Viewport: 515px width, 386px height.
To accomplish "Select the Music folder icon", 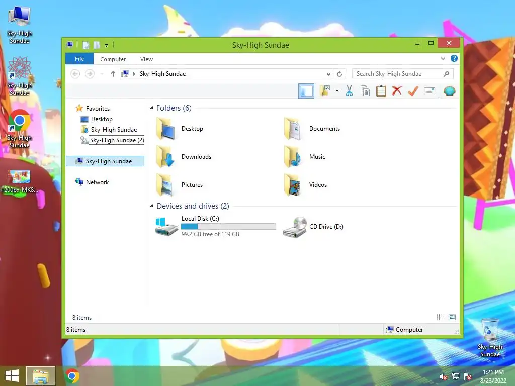I will click(293, 157).
